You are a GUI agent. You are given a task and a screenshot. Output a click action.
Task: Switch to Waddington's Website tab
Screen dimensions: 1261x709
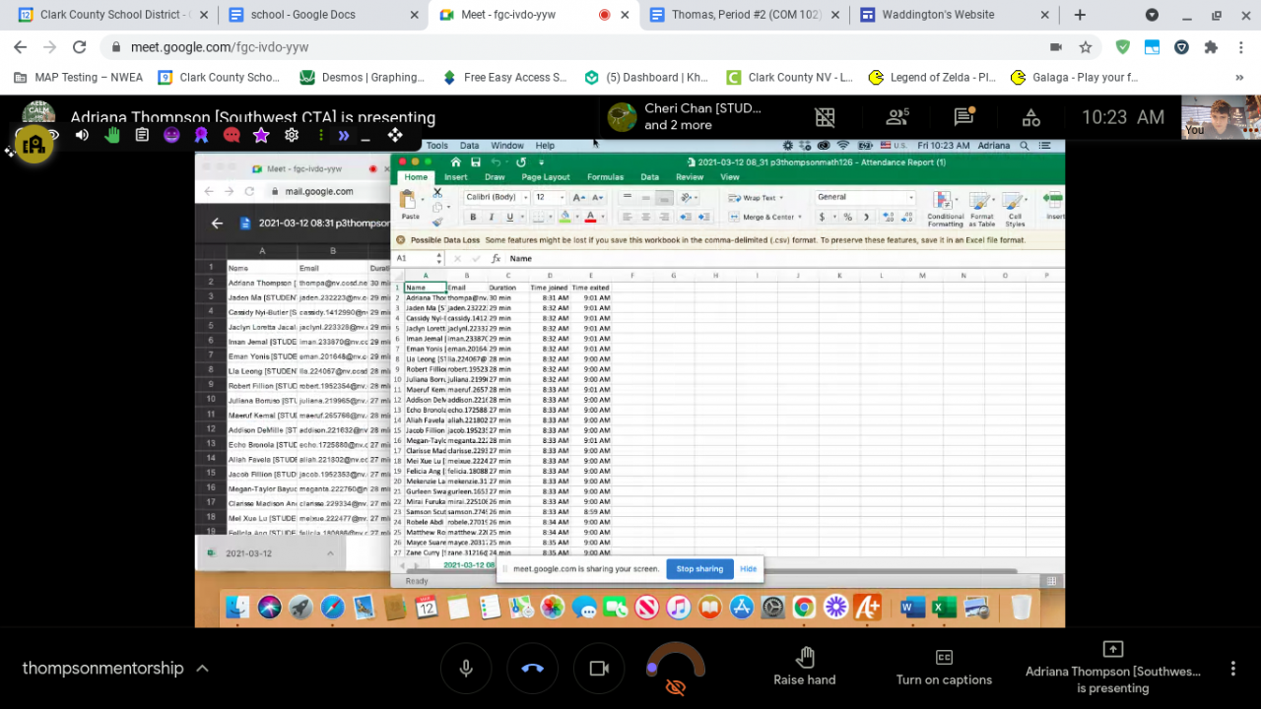[938, 15]
